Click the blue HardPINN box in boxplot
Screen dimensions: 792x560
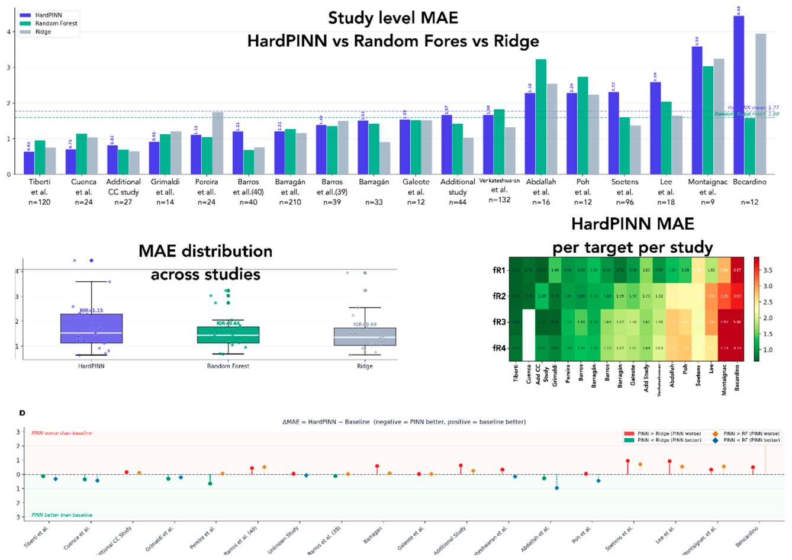(x=92, y=329)
